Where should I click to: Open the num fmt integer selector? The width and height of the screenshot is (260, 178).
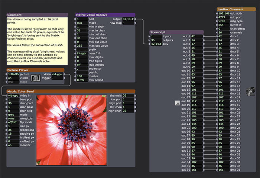(x=82, y=54)
